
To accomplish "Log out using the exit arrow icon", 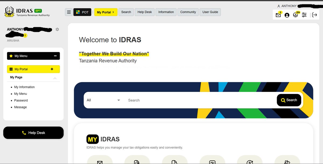I will click(314, 15).
